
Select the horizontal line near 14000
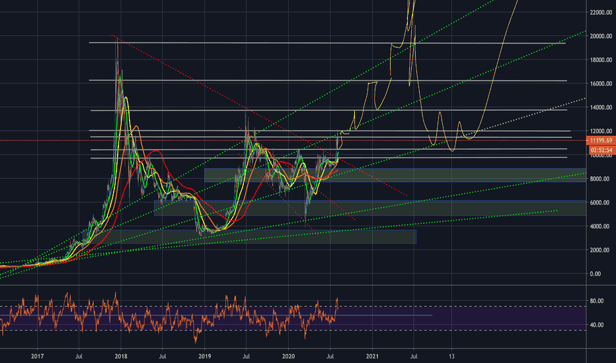[329, 110]
